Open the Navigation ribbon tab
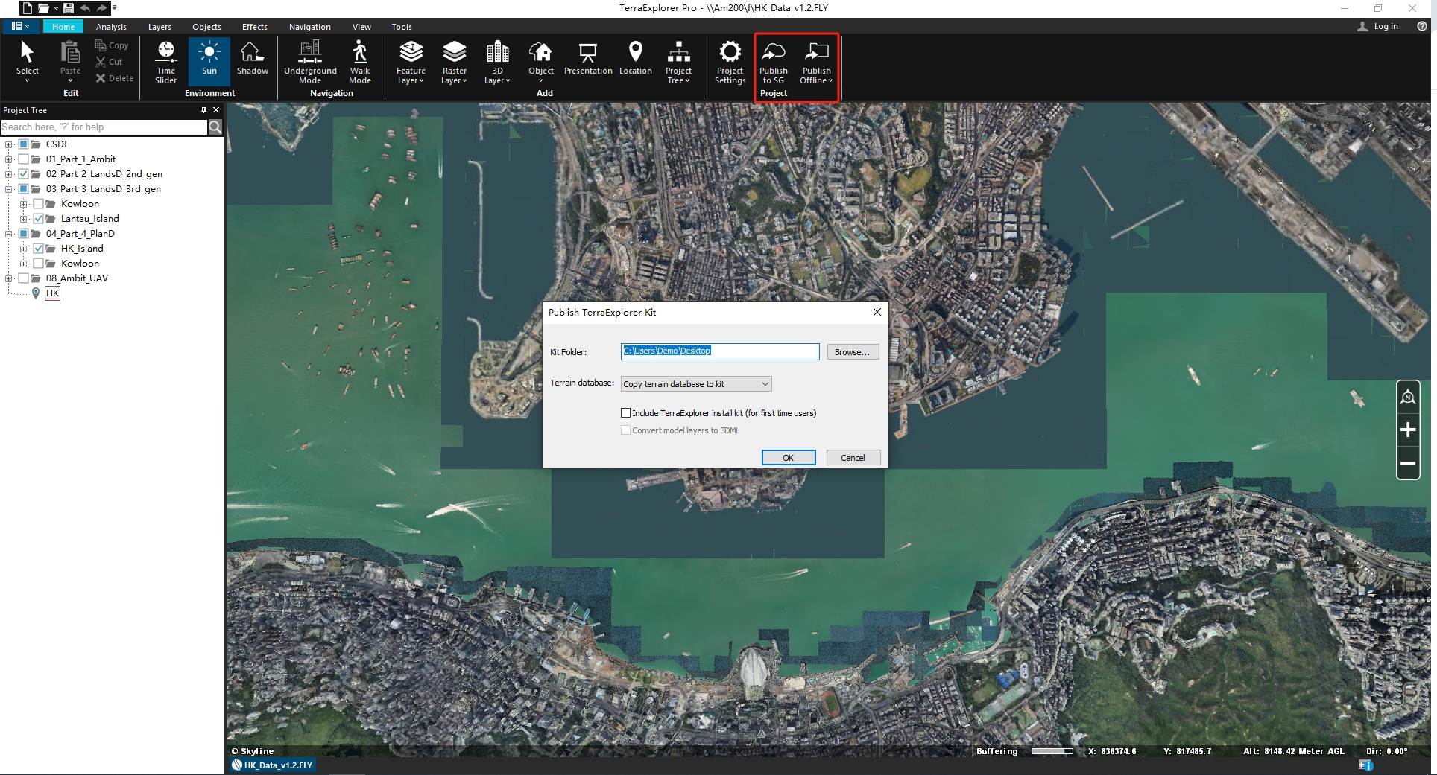Image resolution: width=1437 pixels, height=775 pixels. (309, 27)
